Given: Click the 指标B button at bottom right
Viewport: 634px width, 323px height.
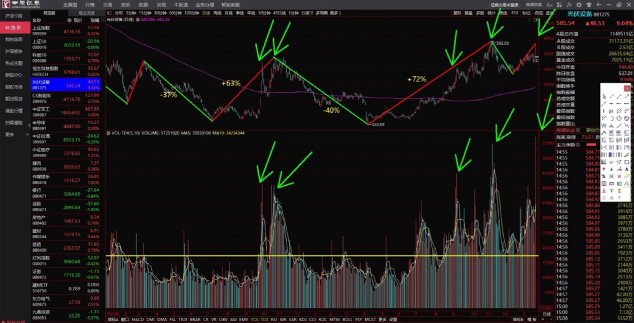Looking at the screenshot, I should [x=519, y=320].
